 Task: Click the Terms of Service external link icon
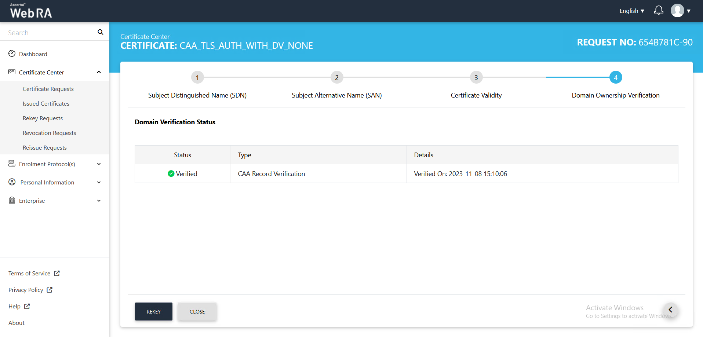coord(57,273)
